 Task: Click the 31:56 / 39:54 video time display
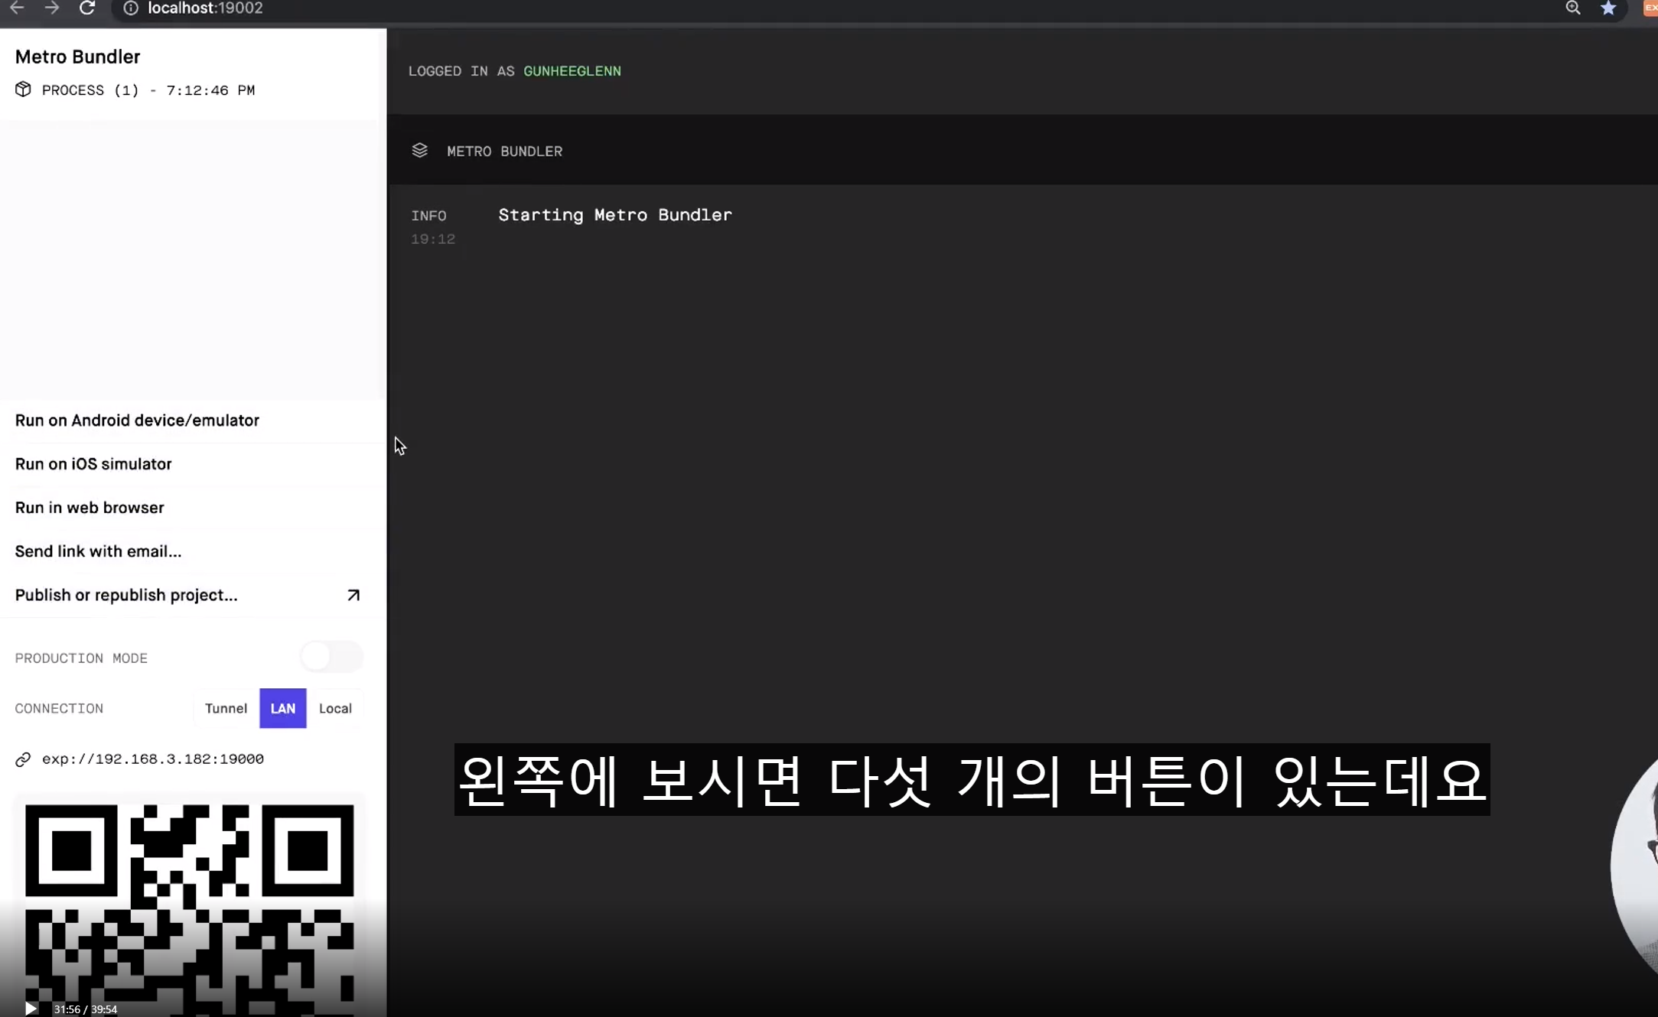tap(86, 1009)
